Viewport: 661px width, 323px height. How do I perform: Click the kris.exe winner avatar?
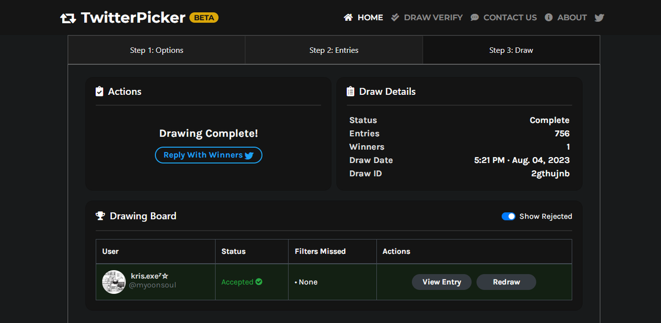114,282
